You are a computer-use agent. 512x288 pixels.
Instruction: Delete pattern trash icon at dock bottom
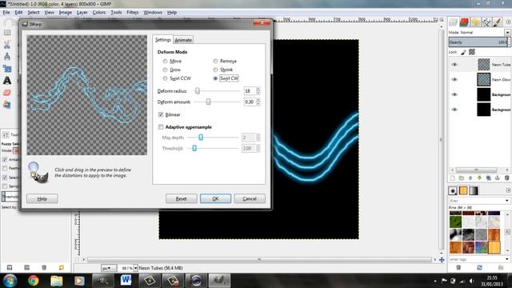coord(458,268)
